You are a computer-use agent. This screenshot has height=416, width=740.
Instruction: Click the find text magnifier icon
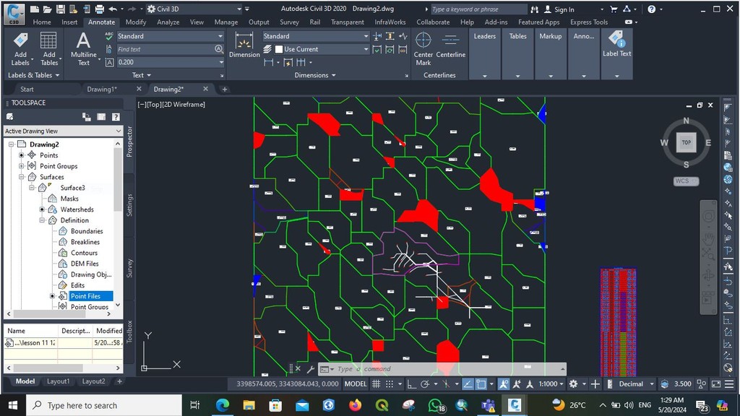(218, 49)
